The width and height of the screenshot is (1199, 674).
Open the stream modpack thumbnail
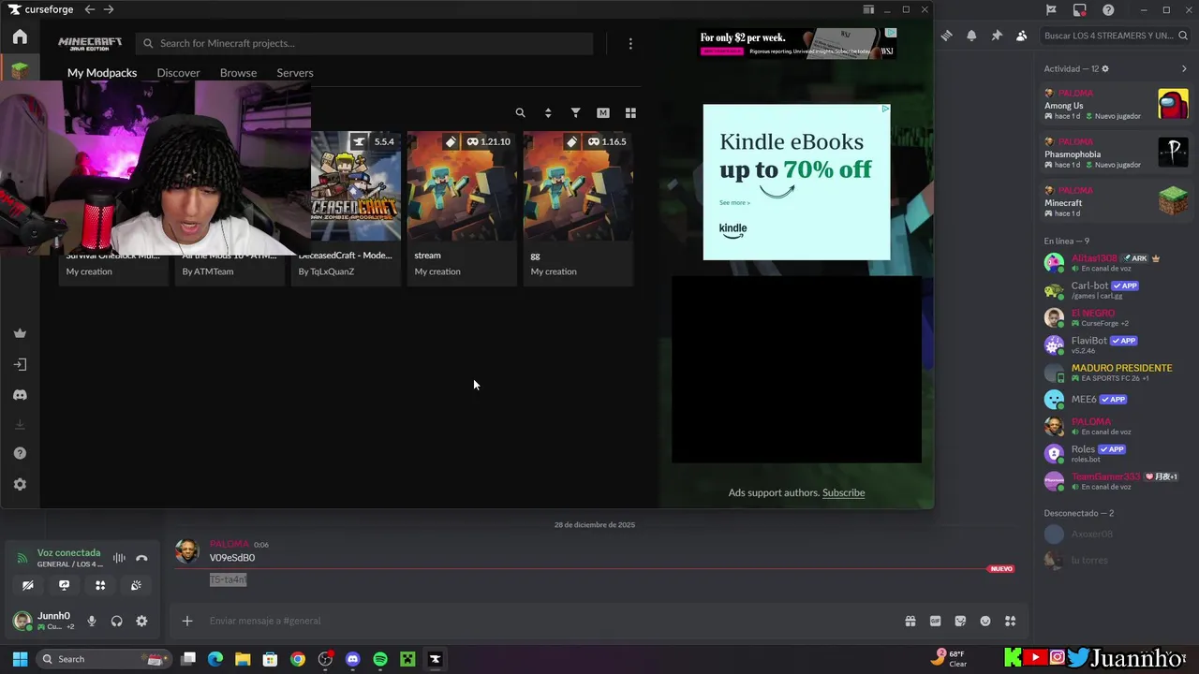[461, 185]
